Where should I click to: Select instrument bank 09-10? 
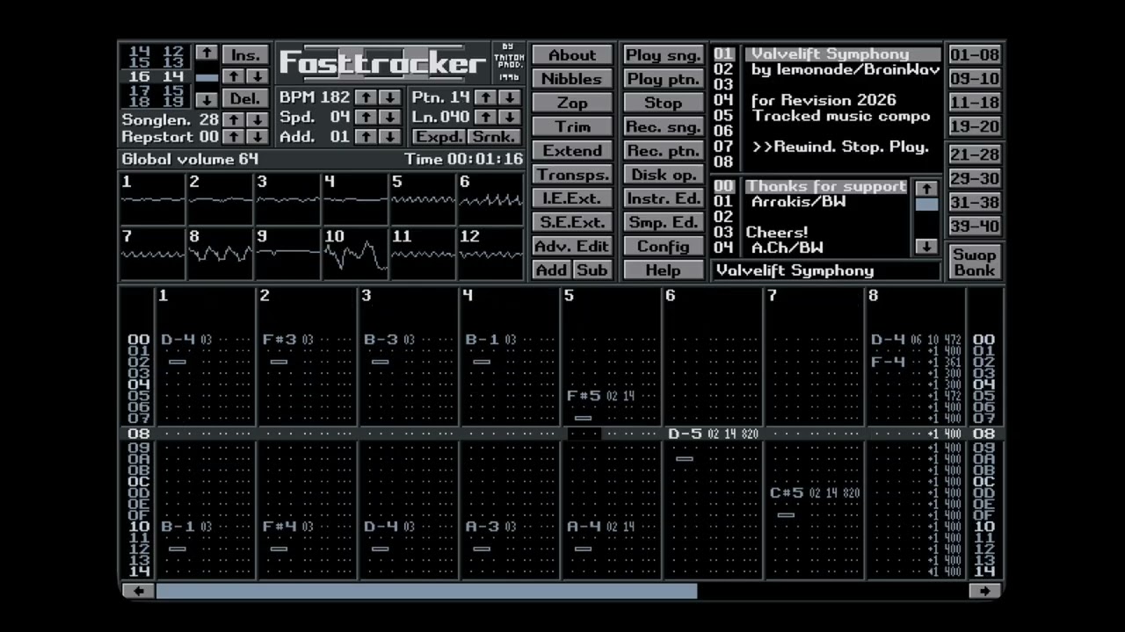[975, 79]
